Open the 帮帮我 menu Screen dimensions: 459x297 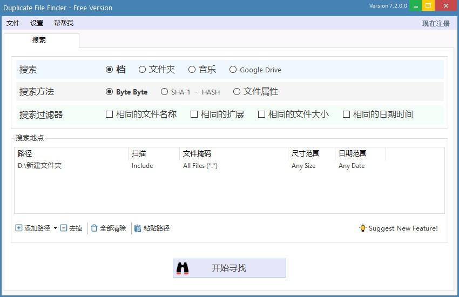click(64, 23)
